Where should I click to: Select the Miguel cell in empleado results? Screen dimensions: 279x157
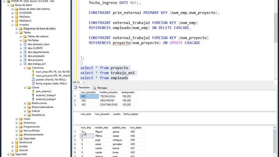tap(102, 132)
